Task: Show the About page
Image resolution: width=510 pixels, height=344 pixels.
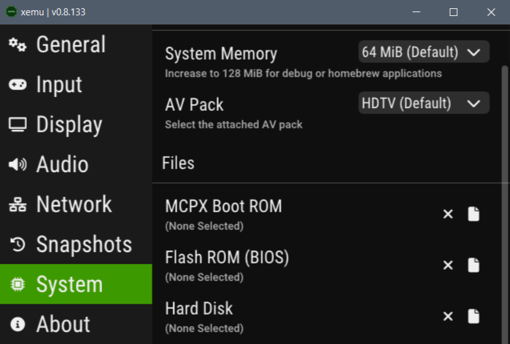Action: click(63, 324)
